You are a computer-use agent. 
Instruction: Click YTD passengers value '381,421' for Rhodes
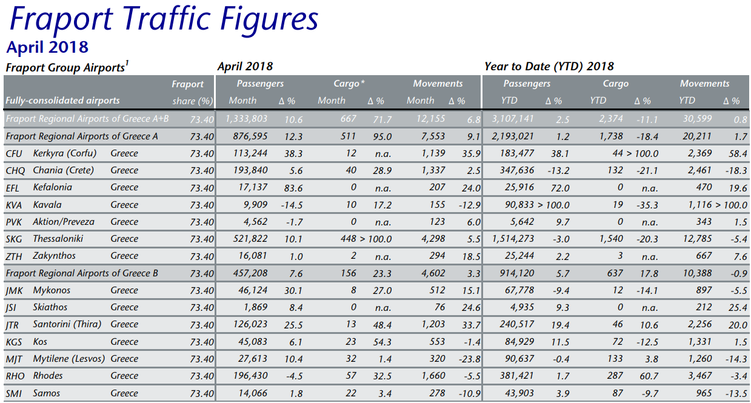pos(516,376)
